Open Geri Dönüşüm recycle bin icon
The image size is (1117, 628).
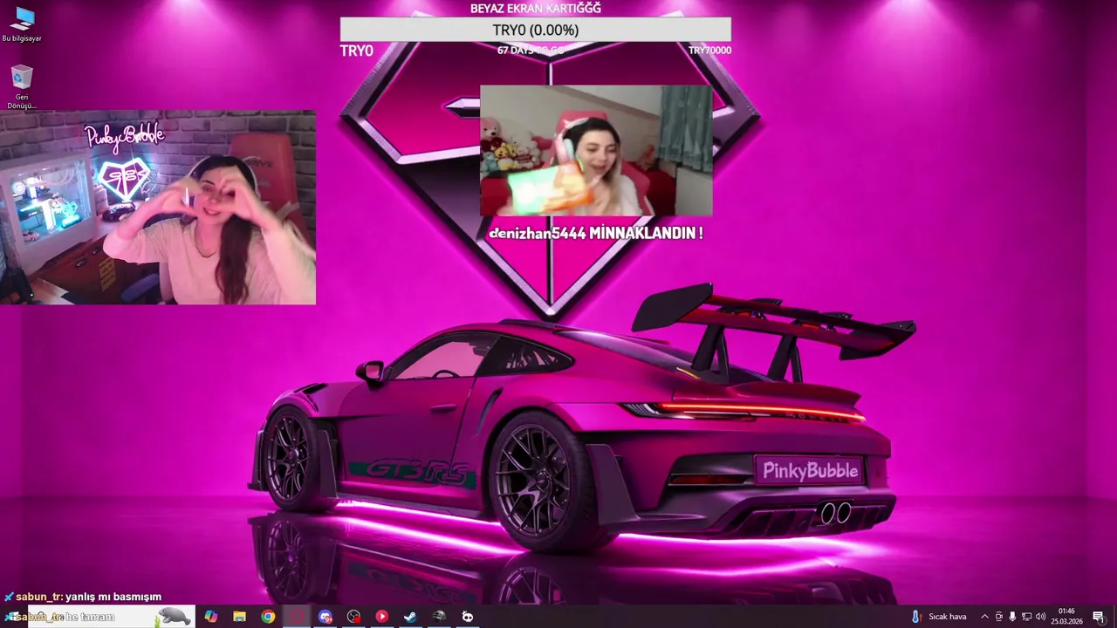click(22, 87)
